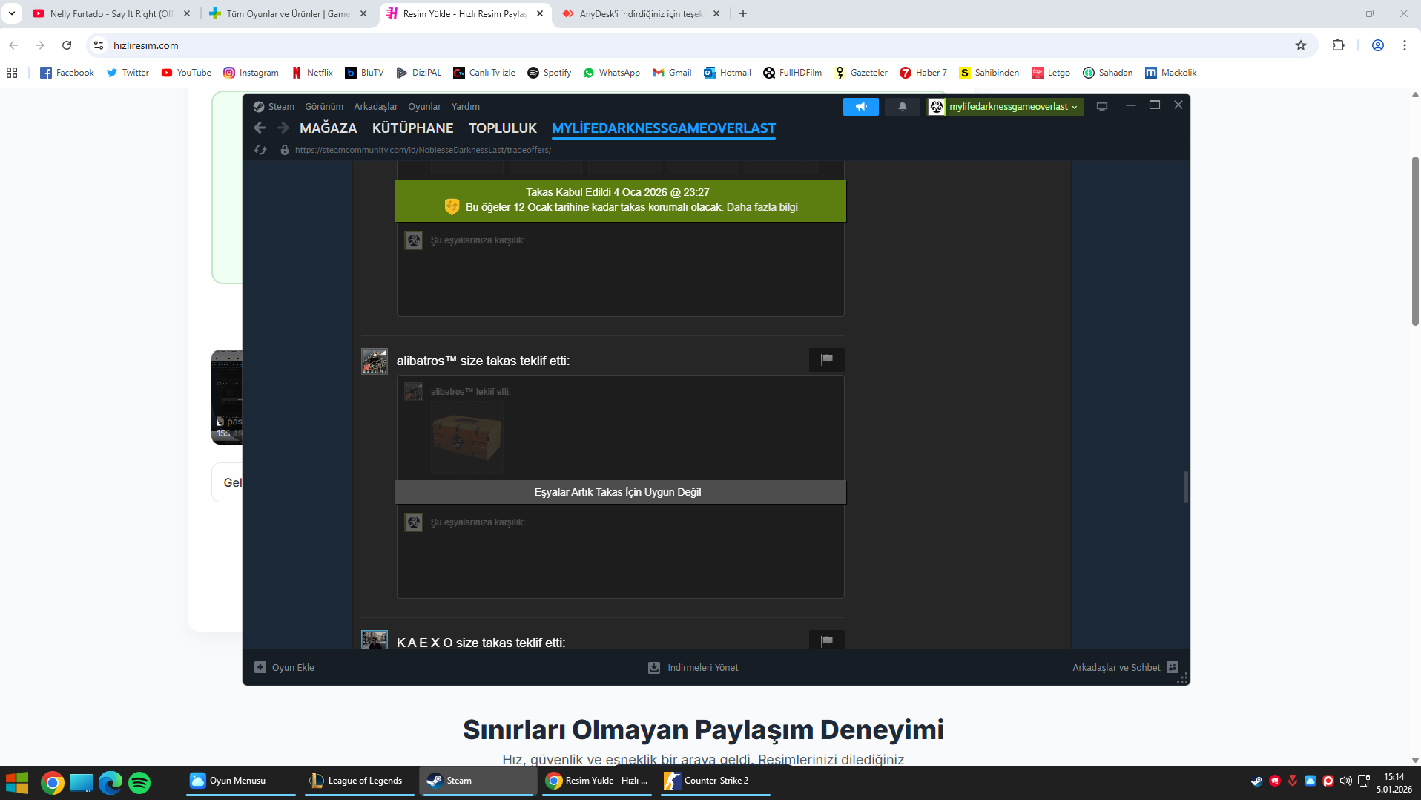Open the Oyunlar menu

click(x=424, y=107)
